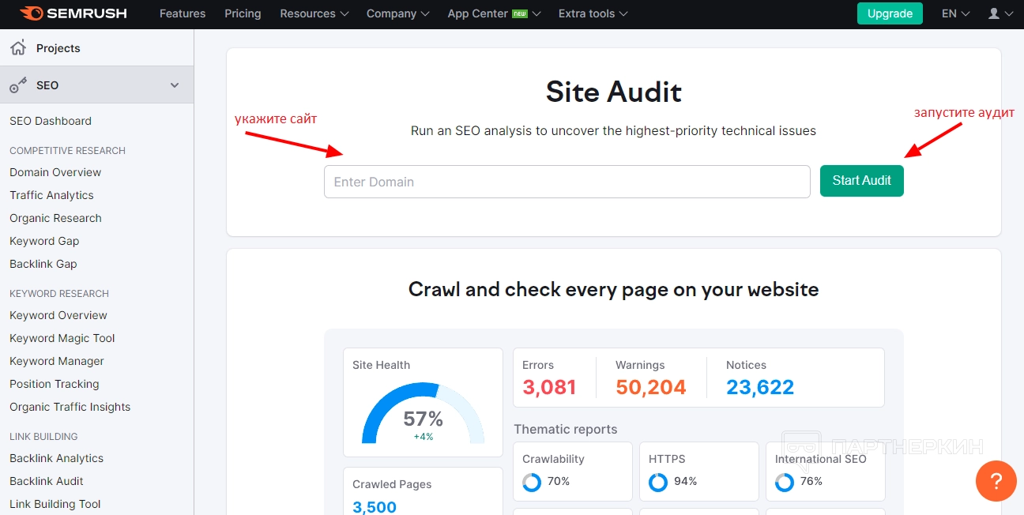Open Keyword Magic Tool in sidebar

(x=62, y=338)
